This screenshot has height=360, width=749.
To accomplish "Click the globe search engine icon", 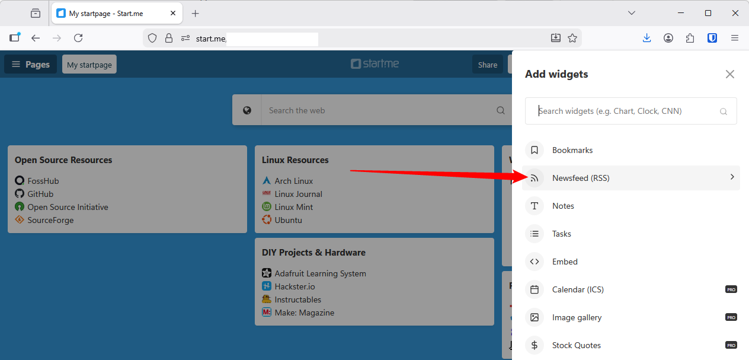I will click(x=247, y=110).
